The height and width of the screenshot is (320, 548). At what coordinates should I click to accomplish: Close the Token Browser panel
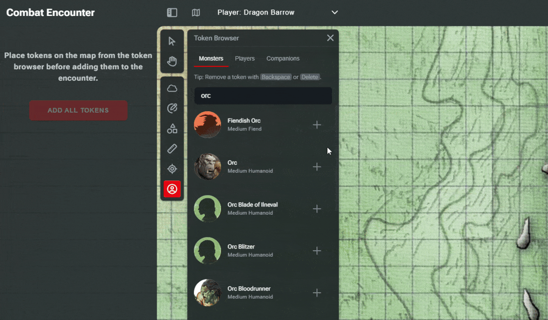click(x=331, y=38)
